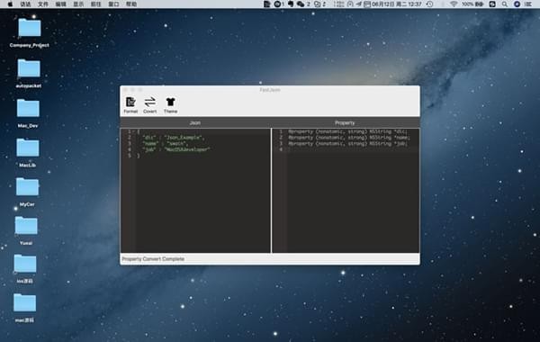Click the "name" line in the Json editor
Screen dimensions: 540x342
point(165,144)
